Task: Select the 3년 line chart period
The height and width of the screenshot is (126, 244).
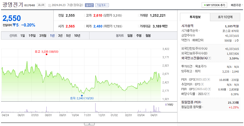Action: (60, 36)
